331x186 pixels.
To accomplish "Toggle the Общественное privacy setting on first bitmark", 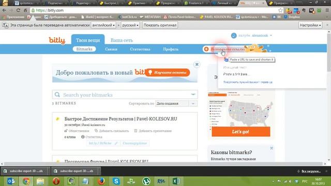I will click(x=77, y=131).
